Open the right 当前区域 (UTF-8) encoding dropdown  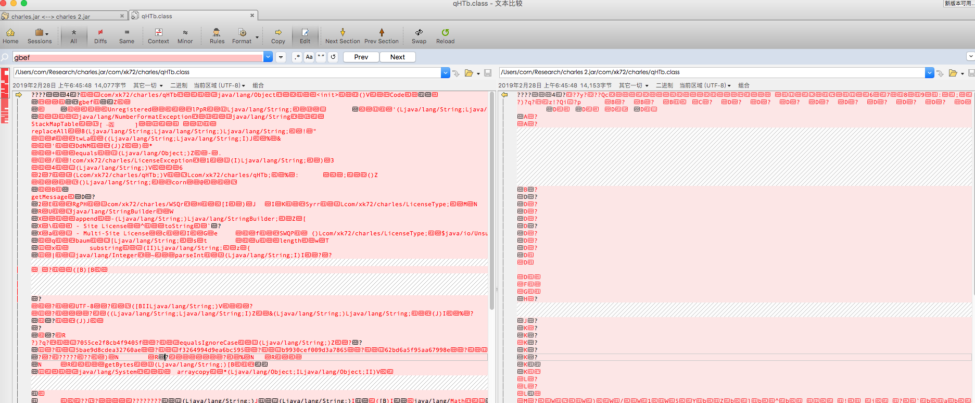(705, 85)
